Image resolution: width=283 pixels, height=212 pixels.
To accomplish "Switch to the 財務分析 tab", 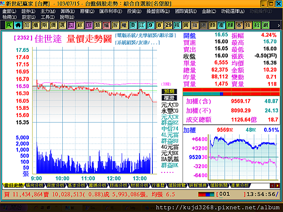I will [139, 185].
